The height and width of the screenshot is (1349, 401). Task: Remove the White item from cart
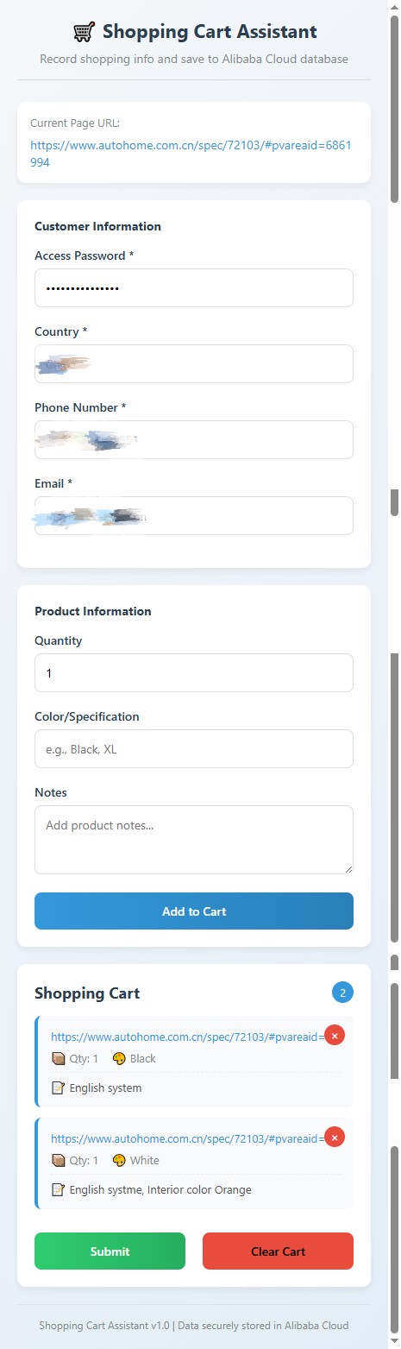point(335,1137)
